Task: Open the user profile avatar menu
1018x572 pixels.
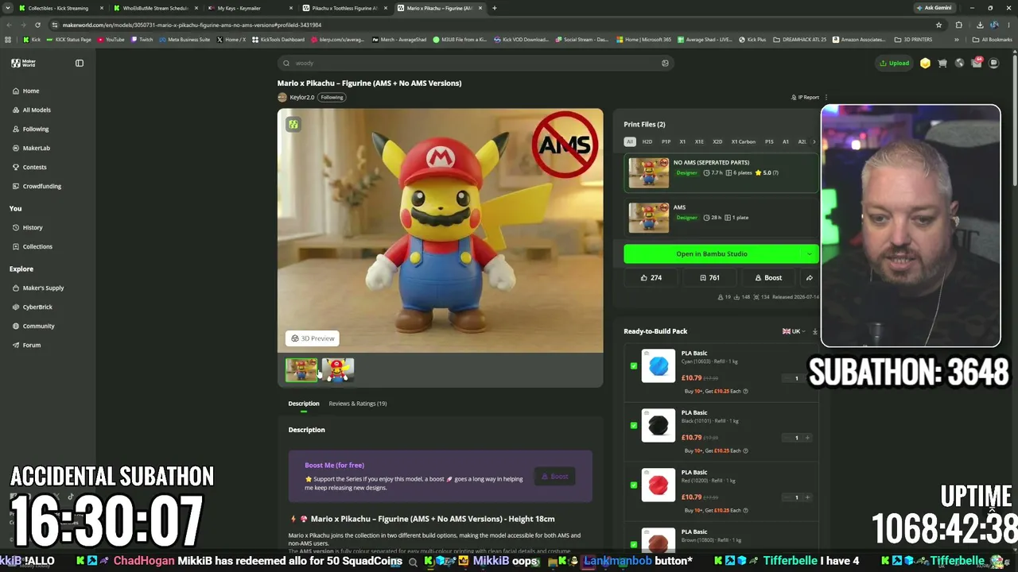Action: (993, 63)
